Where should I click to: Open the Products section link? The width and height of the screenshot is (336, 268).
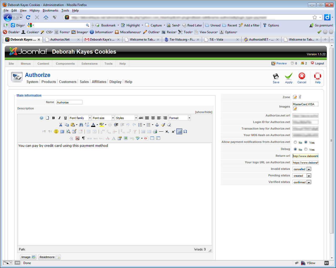(49, 82)
